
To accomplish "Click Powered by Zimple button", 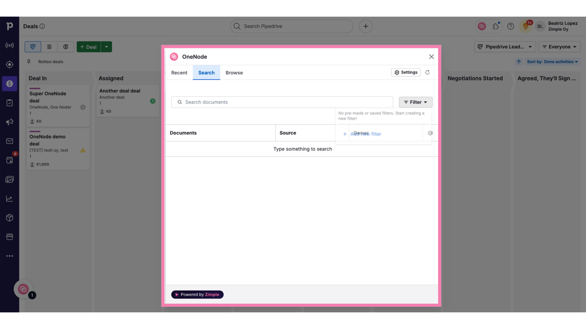I will [197, 295].
